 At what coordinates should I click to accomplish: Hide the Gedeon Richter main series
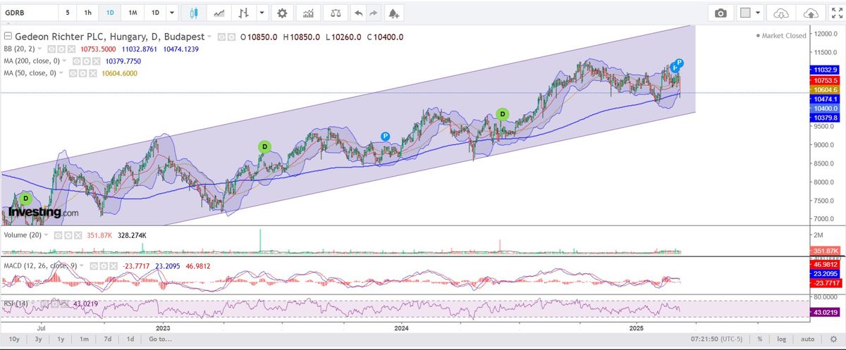tap(221, 37)
